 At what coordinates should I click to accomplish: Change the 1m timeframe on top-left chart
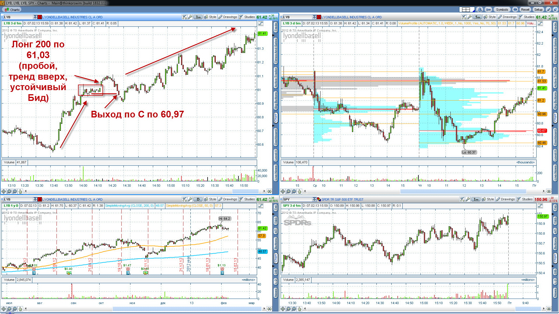[198, 17]
